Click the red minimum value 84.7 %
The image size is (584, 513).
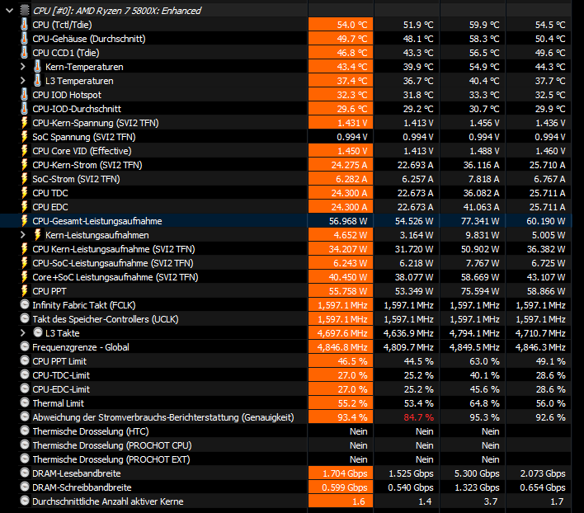click(419, 417)
